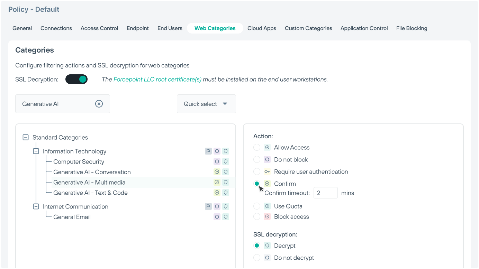Click the key icon beside Require user authentication
The height and width of the screenshot is (269, 479).
(x=267, y=171)
